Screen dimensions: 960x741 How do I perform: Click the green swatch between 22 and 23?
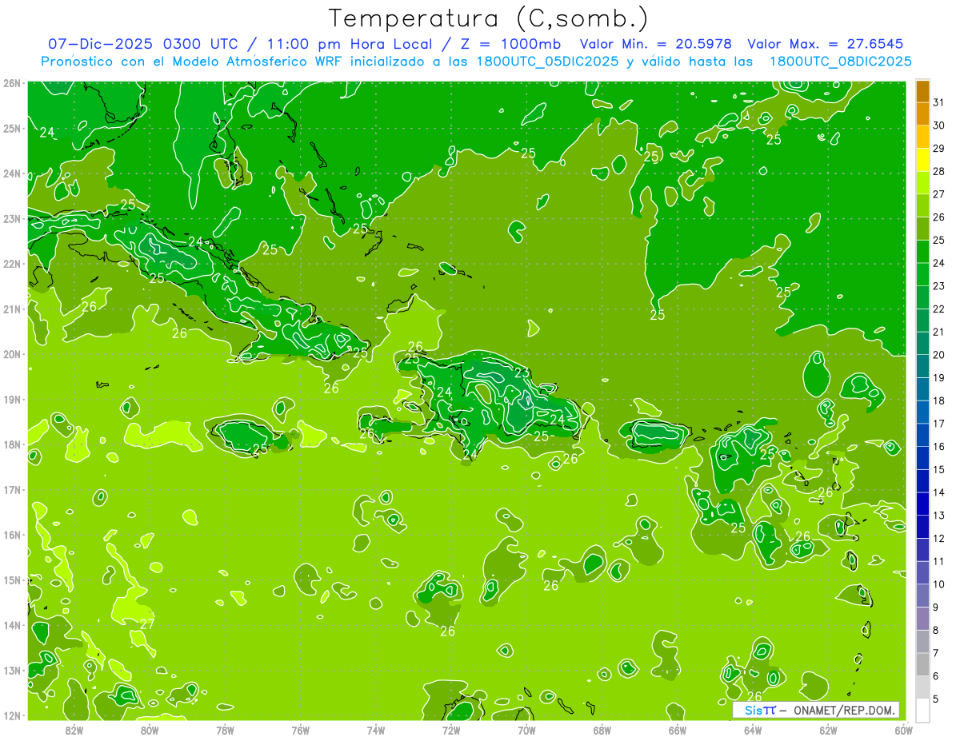pos(922,297)
